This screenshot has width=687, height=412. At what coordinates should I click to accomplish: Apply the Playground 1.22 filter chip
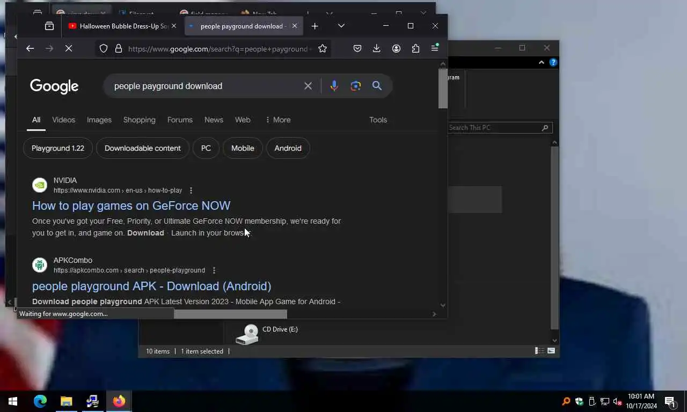[x=58, y=148]
